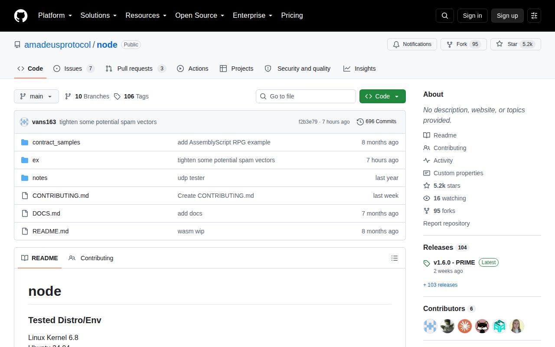Click the README outline list icon

tap(395, 258)
